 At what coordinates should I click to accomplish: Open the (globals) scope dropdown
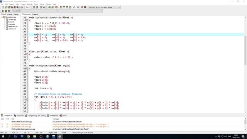coord(35,11)
